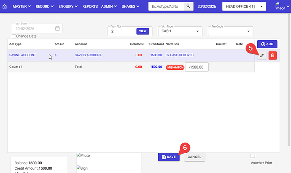Click the home icon in navbar
Image resolution: width=291 pixels, height=173 pixels.
click(5, 7)
